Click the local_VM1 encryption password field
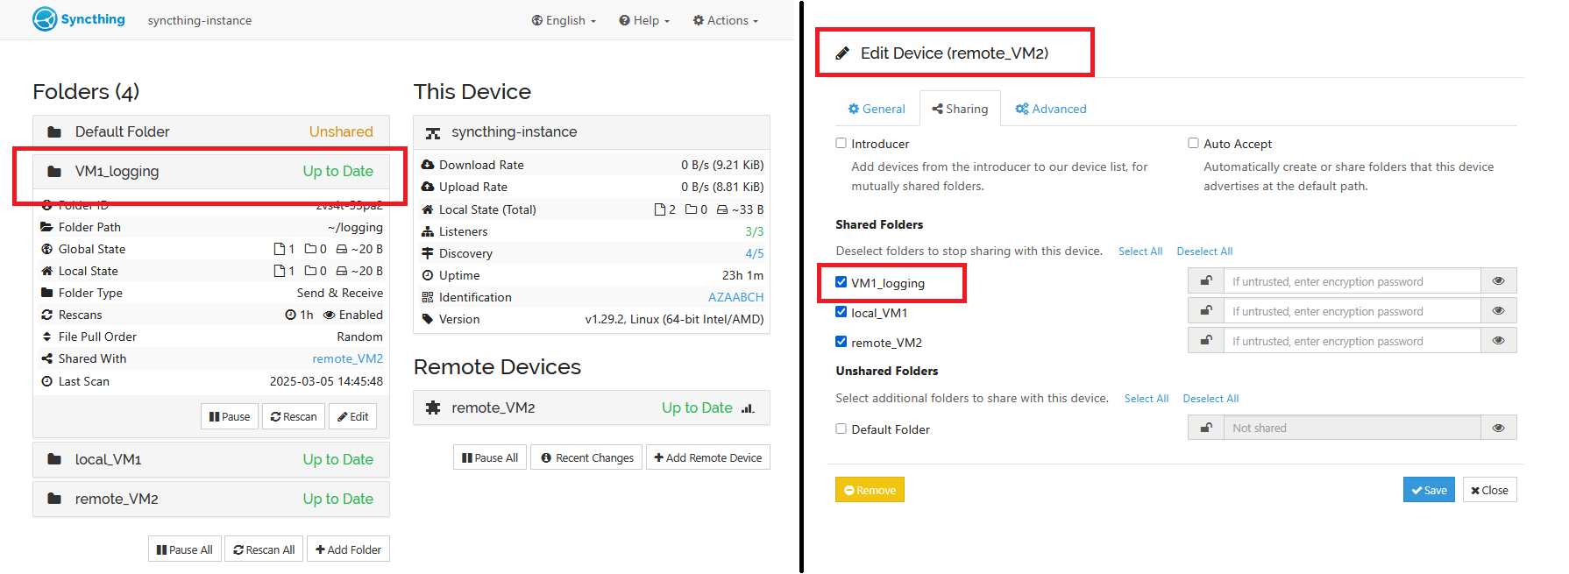This screenshot has width=1569, height=574. [1352, 311]
